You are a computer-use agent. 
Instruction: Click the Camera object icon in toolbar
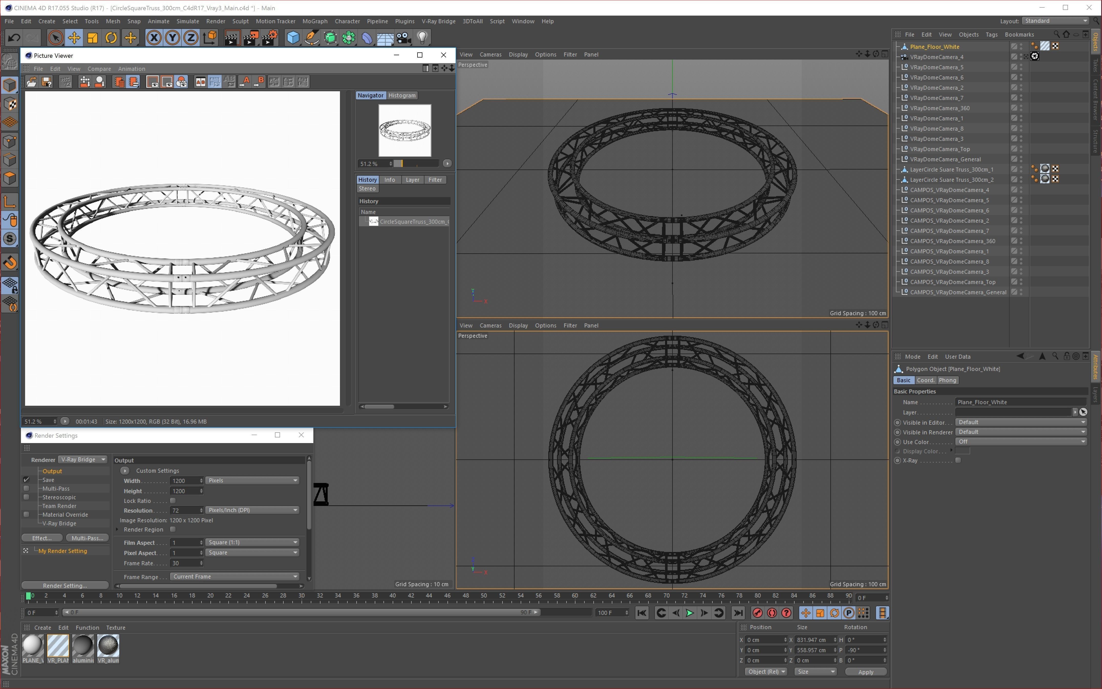coord(404,37)
